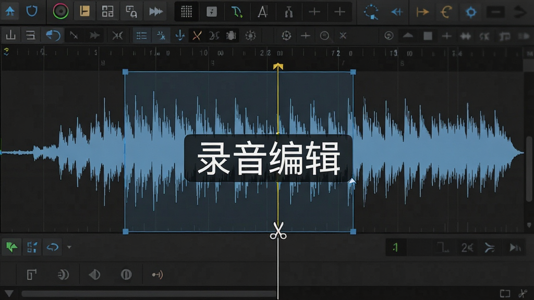Skip to end with the play-to-bar button
Image resolution: width=534 pixels, height=300 pixels.
(515, 247)
